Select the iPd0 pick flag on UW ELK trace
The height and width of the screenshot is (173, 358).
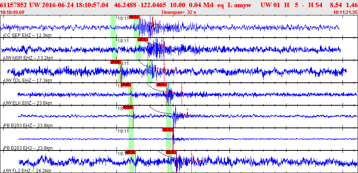click(x=125, y=85)
